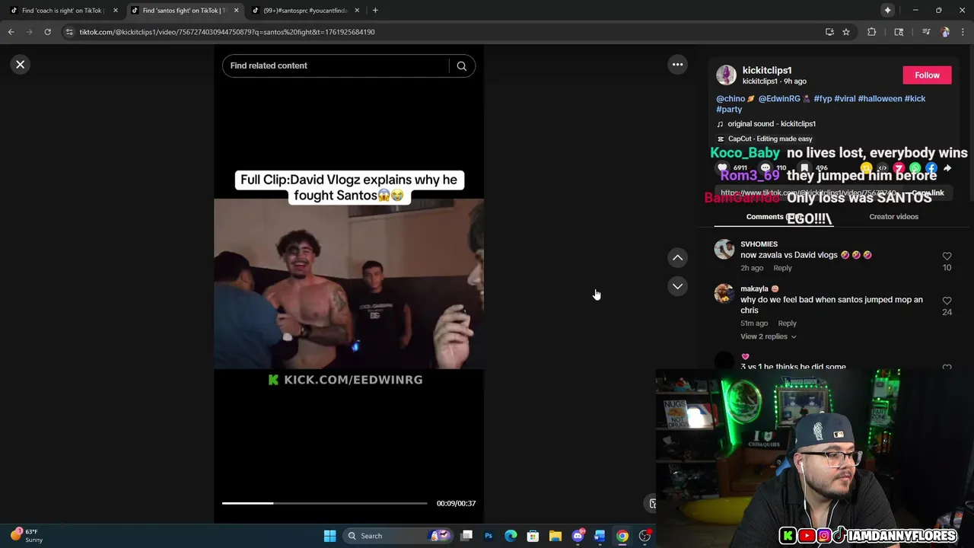Bookmark this page with star icon
The height and width of the screenshot is (548, 974).
(x=846, y=32)
